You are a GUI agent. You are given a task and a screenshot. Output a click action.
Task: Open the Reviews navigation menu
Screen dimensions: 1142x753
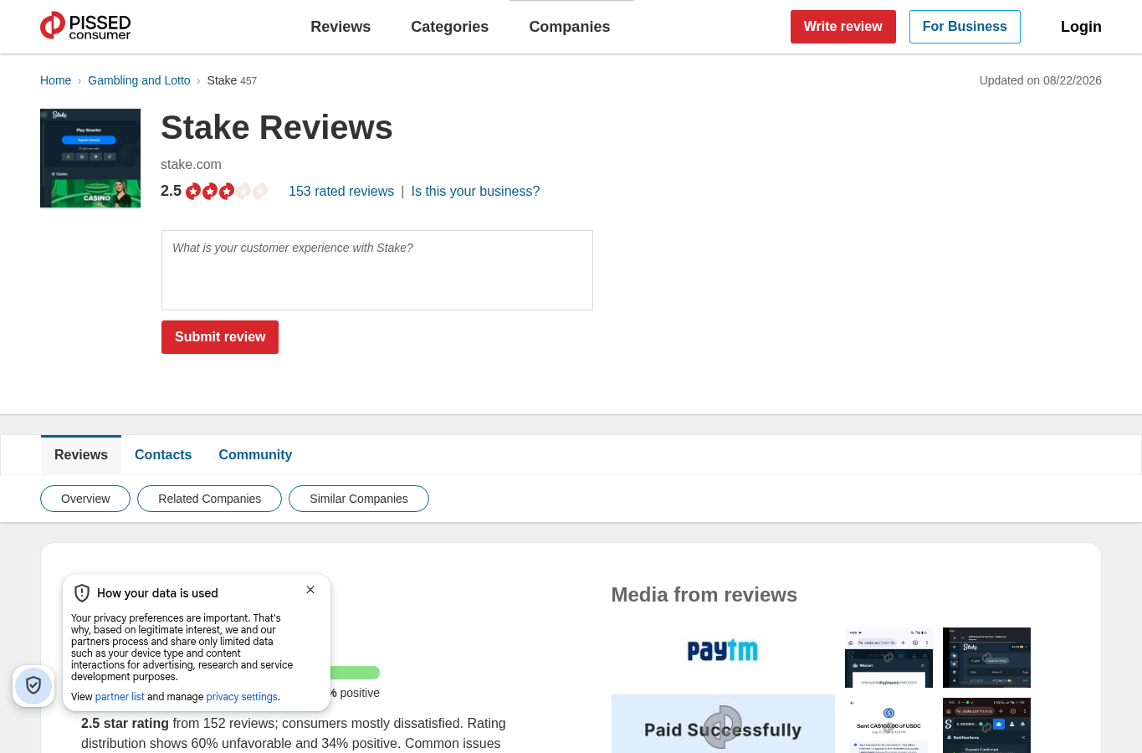pos(341,27)
